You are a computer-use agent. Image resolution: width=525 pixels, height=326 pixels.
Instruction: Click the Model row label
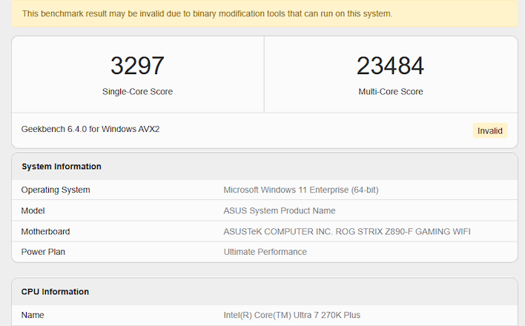click(x=33, y=210)
